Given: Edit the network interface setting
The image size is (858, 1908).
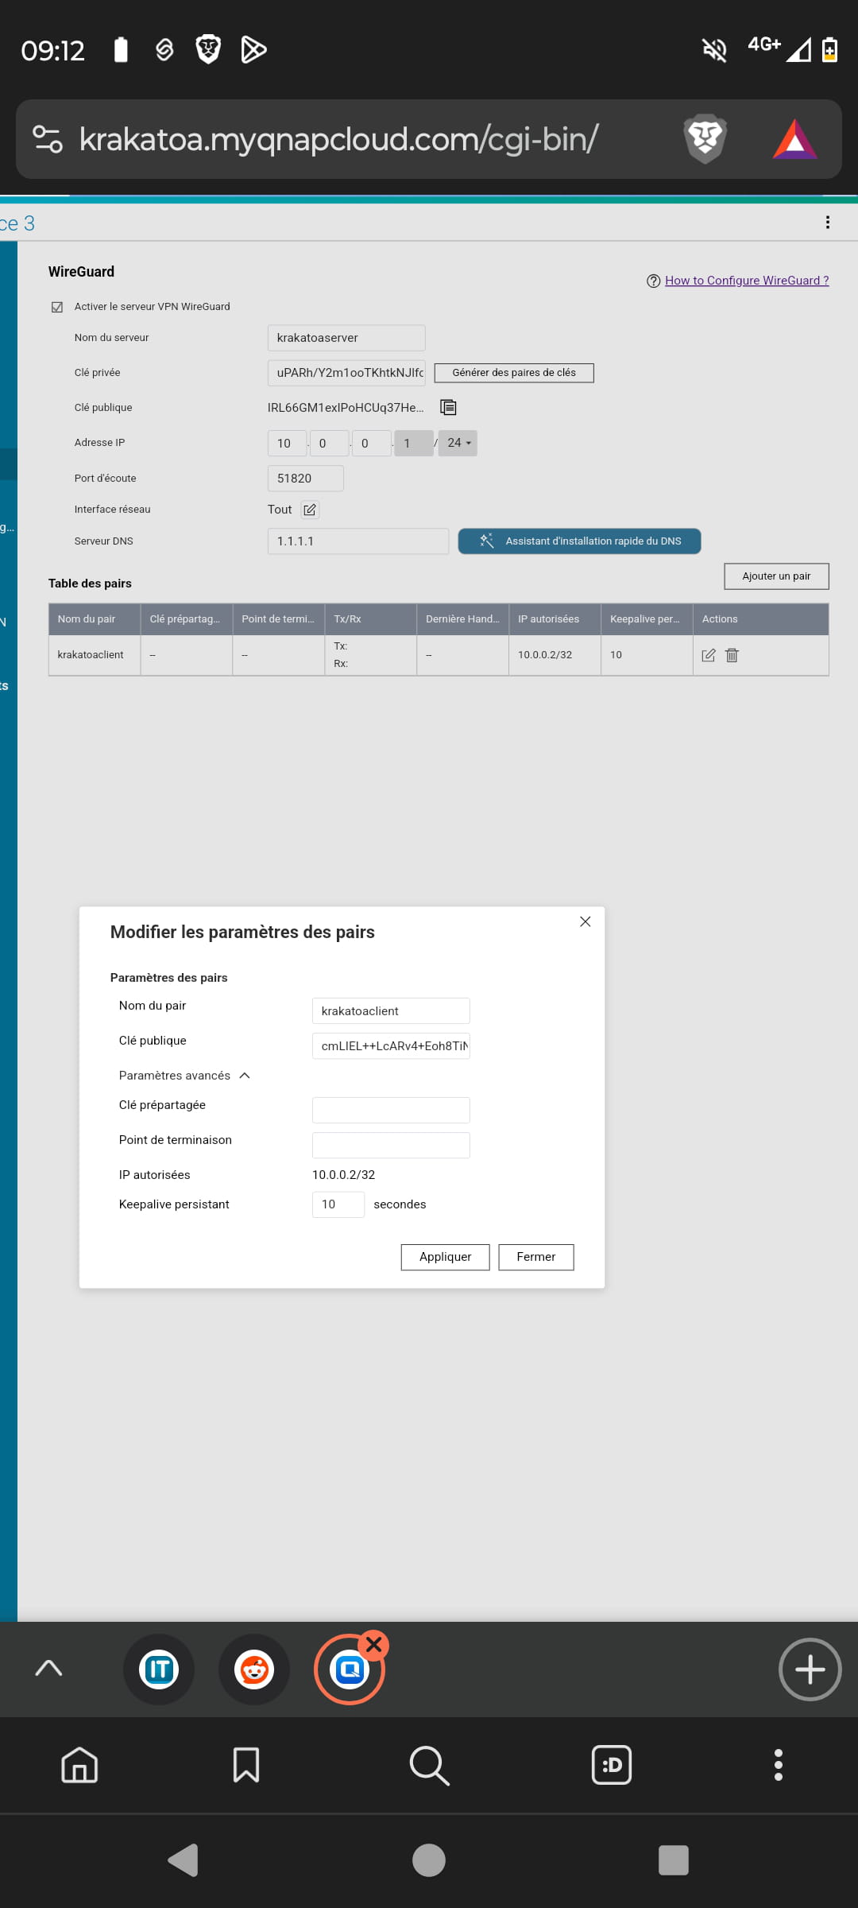Looking at the screenshot, I should coord(310,510).
